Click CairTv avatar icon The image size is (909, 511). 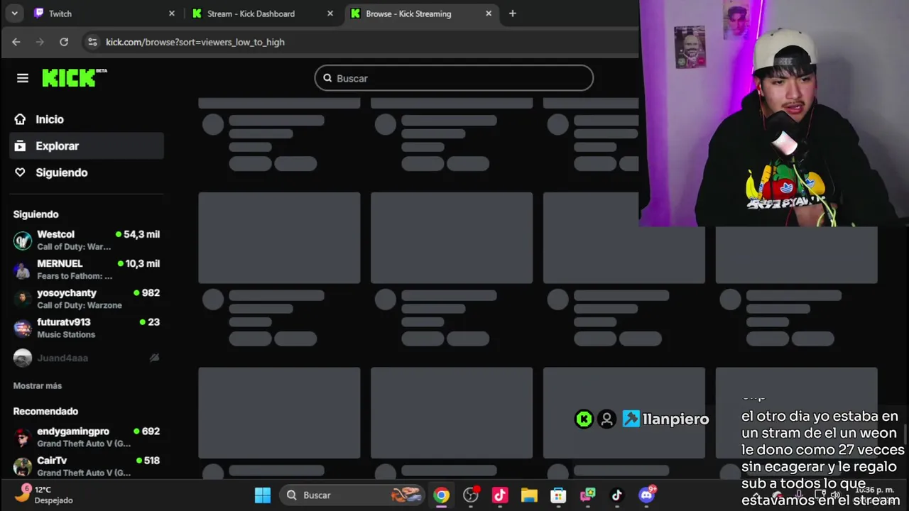coord(23,466)
